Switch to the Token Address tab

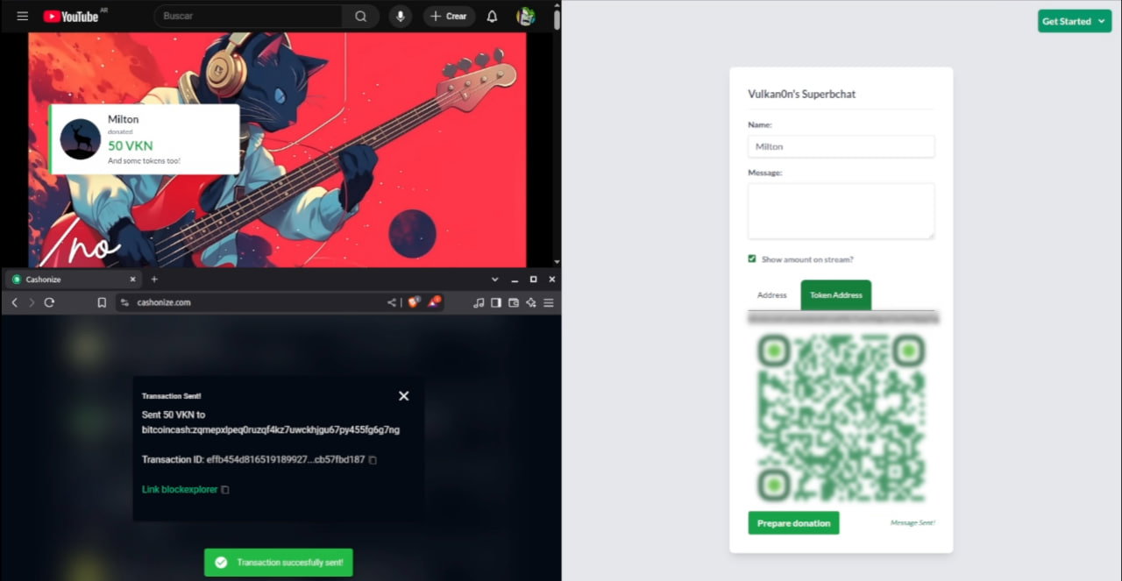coord(836,295)
